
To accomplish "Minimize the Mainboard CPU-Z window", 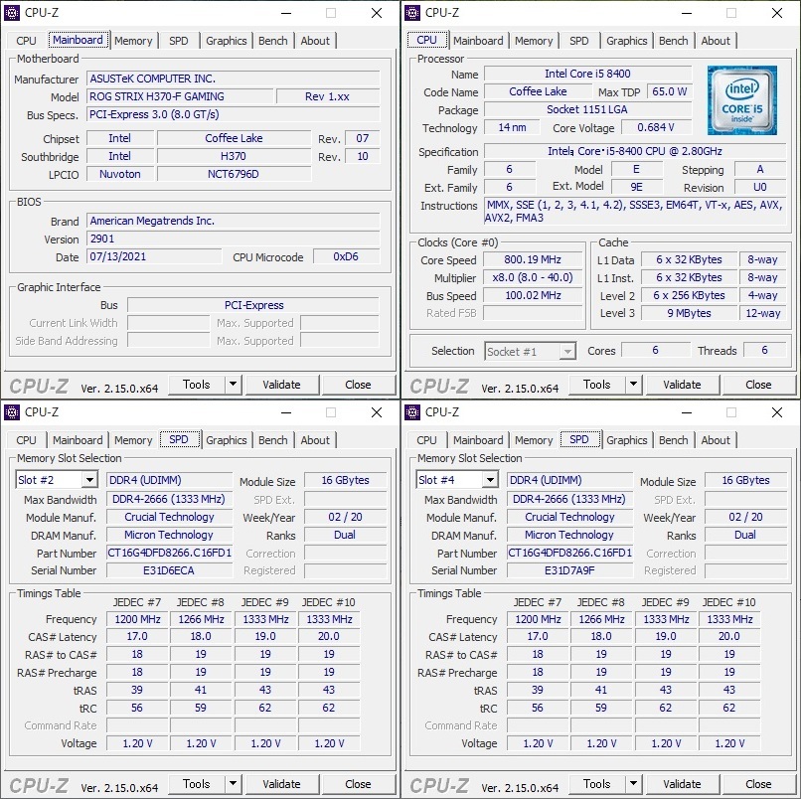I will 286,13.
